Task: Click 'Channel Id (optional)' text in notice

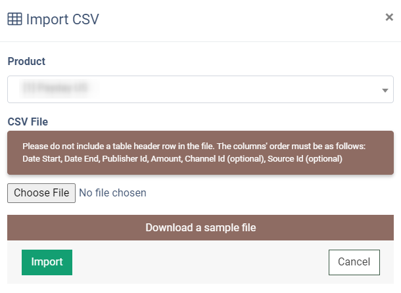Action: tap(225, 159)
